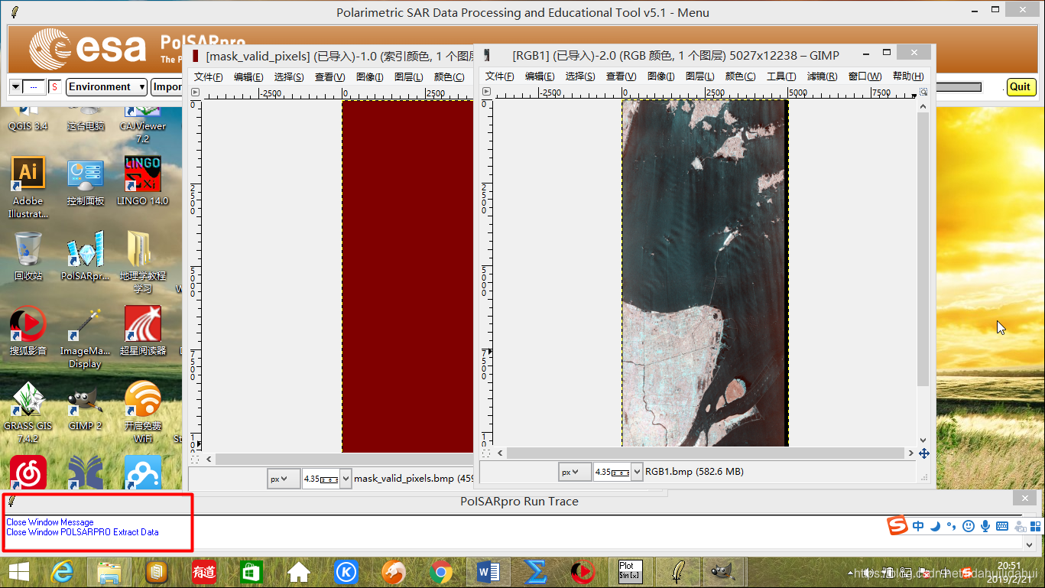Click the Windows Store icon in taskbar
The height and width of the screenshot is (588, 1045).
tap(252, 572)
